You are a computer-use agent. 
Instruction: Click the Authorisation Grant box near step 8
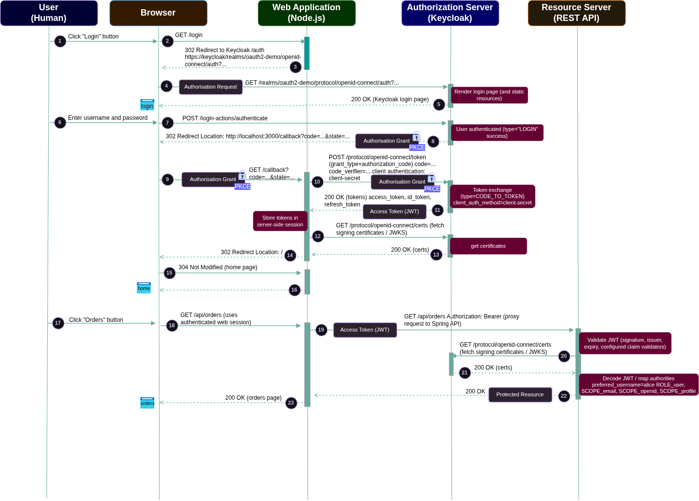[x=387, y=141]
